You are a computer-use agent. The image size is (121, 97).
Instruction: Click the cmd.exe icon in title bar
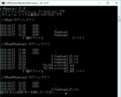pos(3,3)
